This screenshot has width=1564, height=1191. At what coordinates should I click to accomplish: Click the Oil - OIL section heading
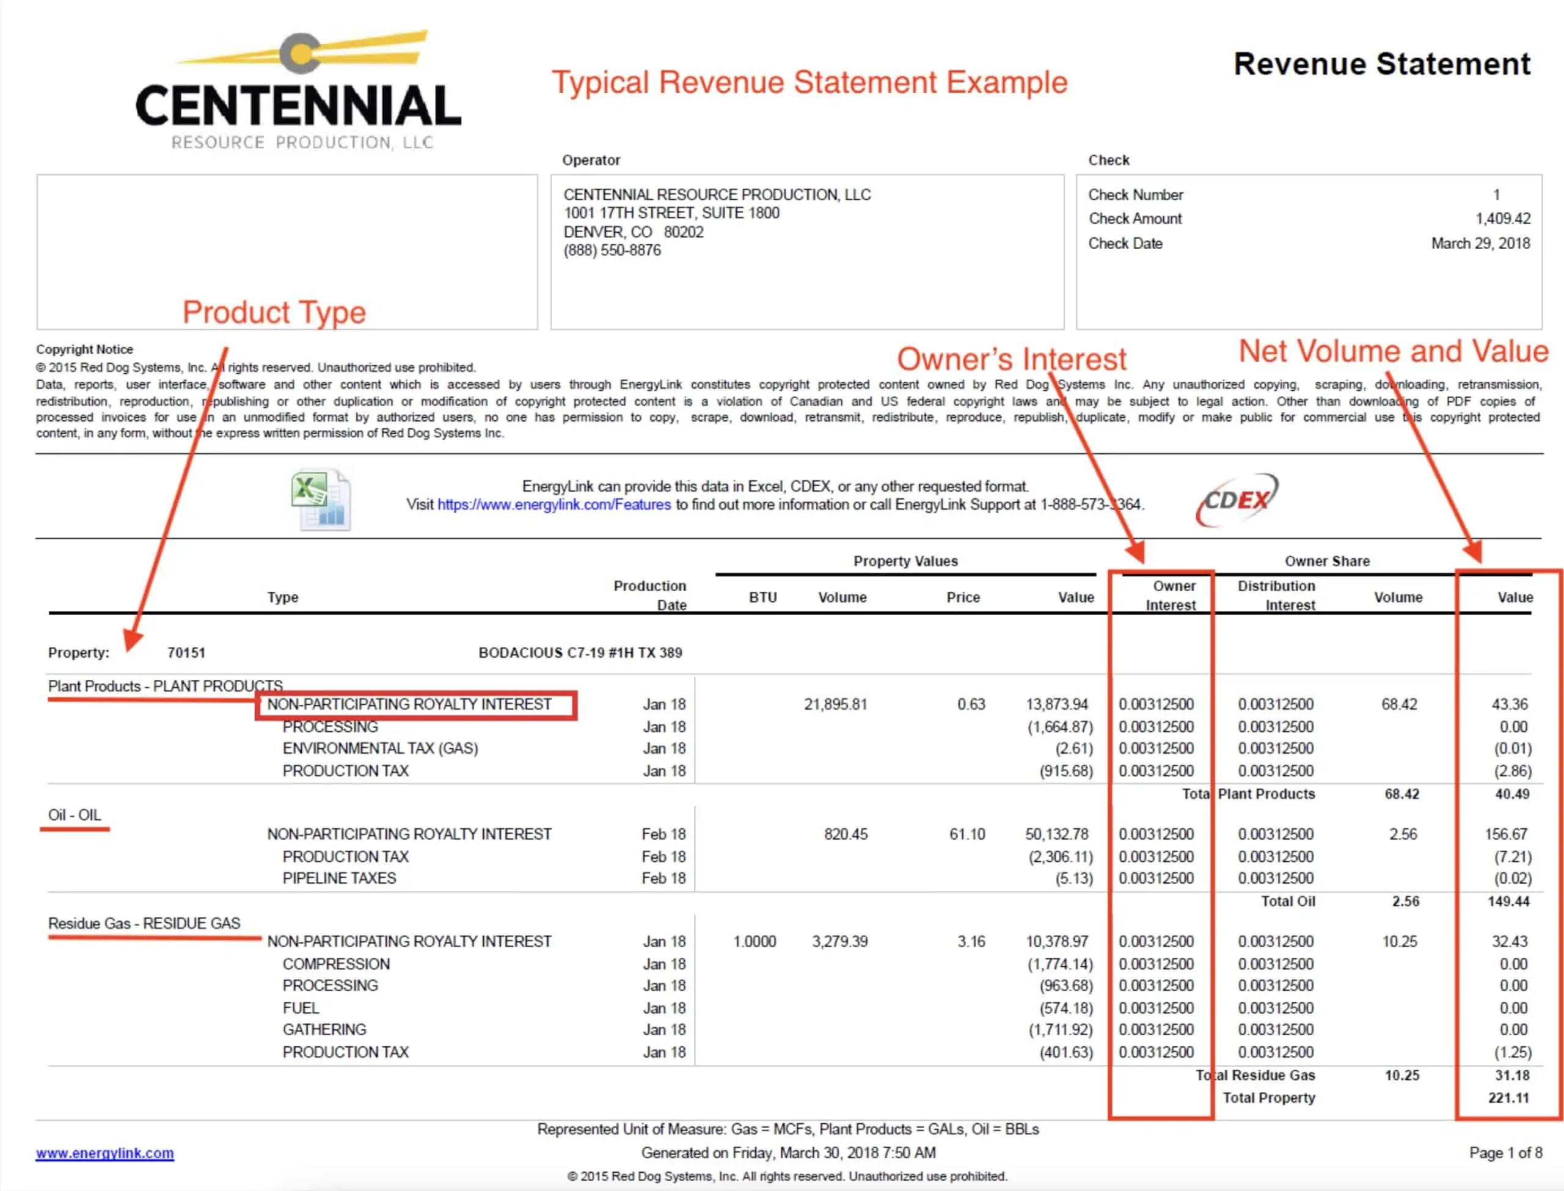pyautogui.click(x=75, y=815)
